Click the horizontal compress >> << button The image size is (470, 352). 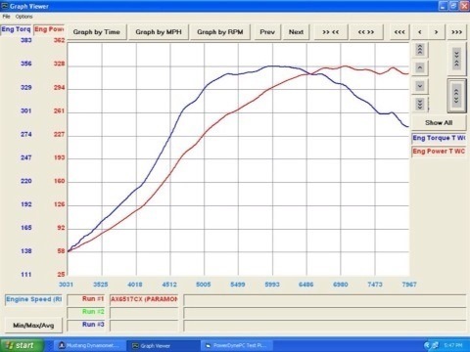[x=331, y=32]
